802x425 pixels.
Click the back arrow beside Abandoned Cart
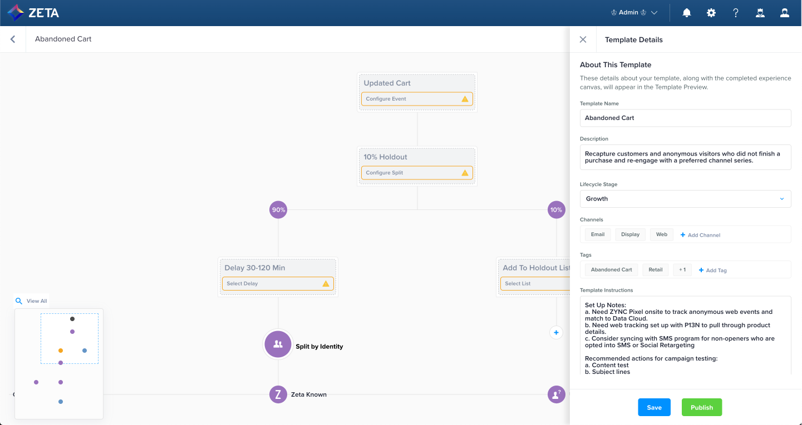13,39
